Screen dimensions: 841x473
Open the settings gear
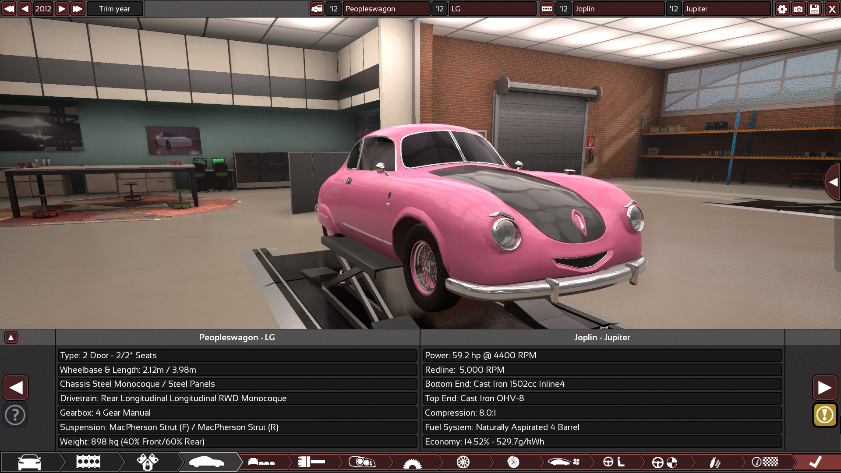782,9
